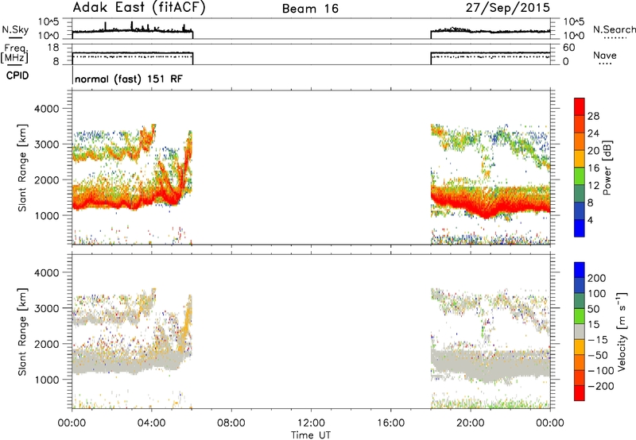Click the 'Nave' legend label
Screen dimensions: 636x440
605,55
